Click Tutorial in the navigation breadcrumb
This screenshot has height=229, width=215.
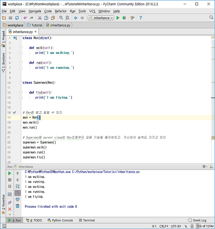35,25
